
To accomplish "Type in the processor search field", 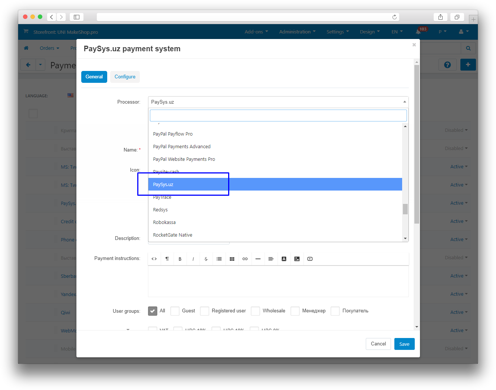I will [x=278, y=116].
